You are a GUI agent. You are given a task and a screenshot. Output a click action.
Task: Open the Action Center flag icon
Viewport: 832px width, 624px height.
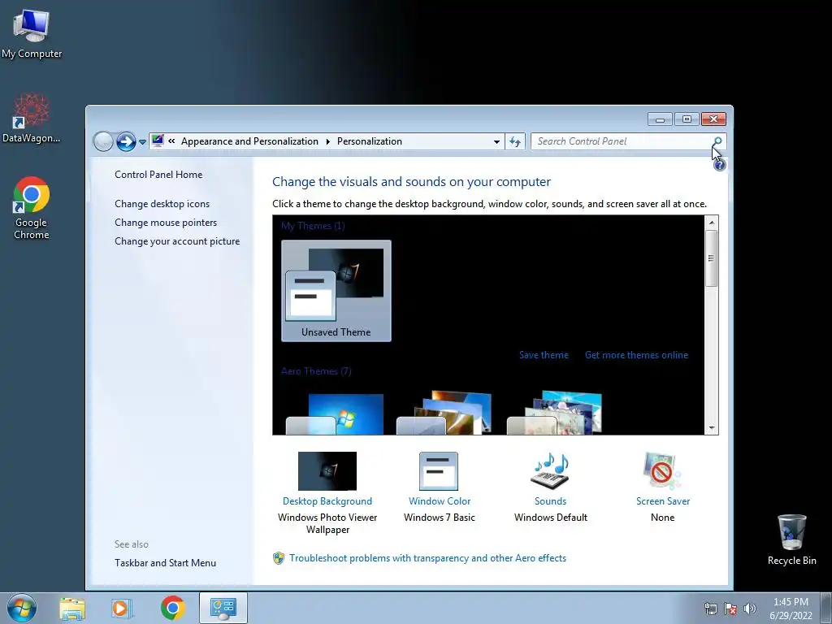(730, 609)
